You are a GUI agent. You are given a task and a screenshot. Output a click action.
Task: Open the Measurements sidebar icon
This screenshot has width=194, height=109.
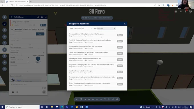(x=5, y=69)
